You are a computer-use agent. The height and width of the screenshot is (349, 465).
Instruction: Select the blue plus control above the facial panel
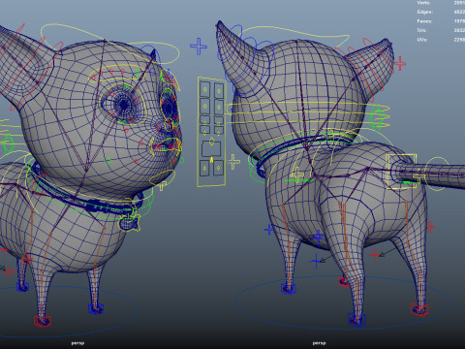tap(199, 47)
